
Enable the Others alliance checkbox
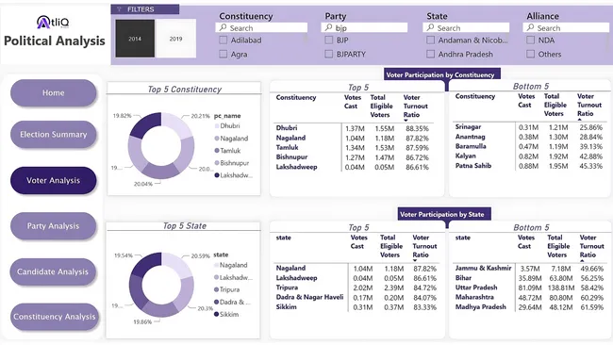531,54
